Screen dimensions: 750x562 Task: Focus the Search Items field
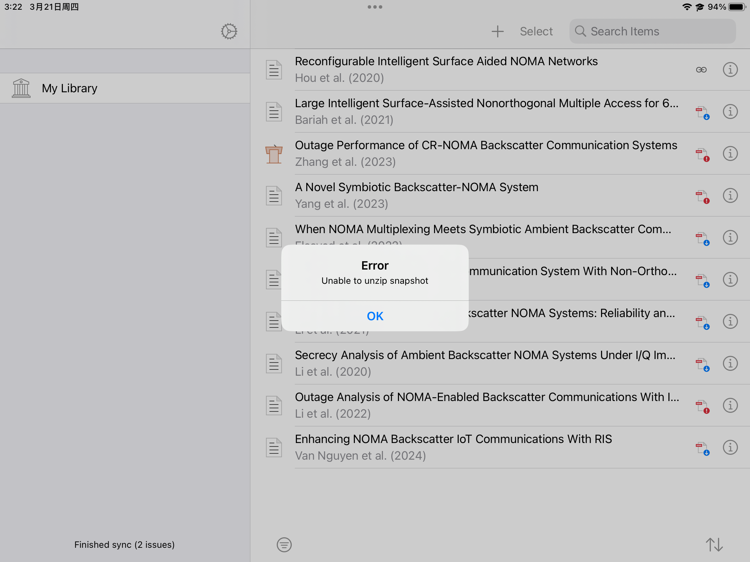653,32
